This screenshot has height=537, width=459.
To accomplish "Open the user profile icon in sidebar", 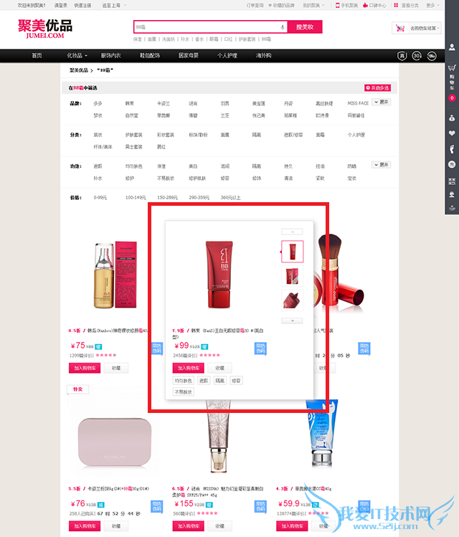I will (x=452, y=47).
